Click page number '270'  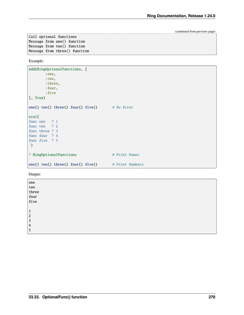(x=212, y=297)
